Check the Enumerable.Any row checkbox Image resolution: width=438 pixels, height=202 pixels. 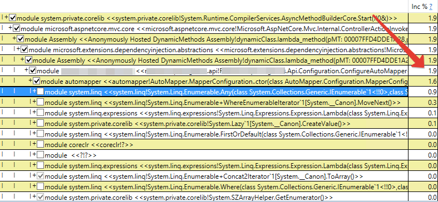click(x=41, y=92)
